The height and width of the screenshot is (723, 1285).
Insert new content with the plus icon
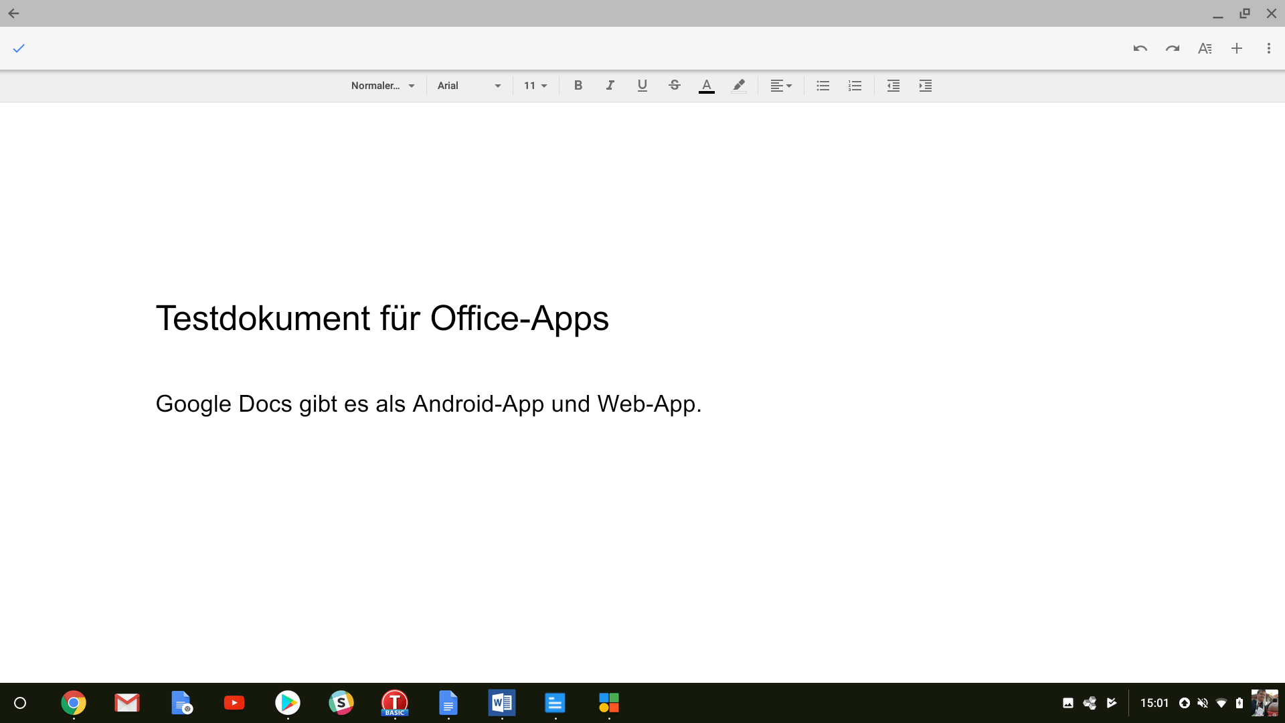1236,48
